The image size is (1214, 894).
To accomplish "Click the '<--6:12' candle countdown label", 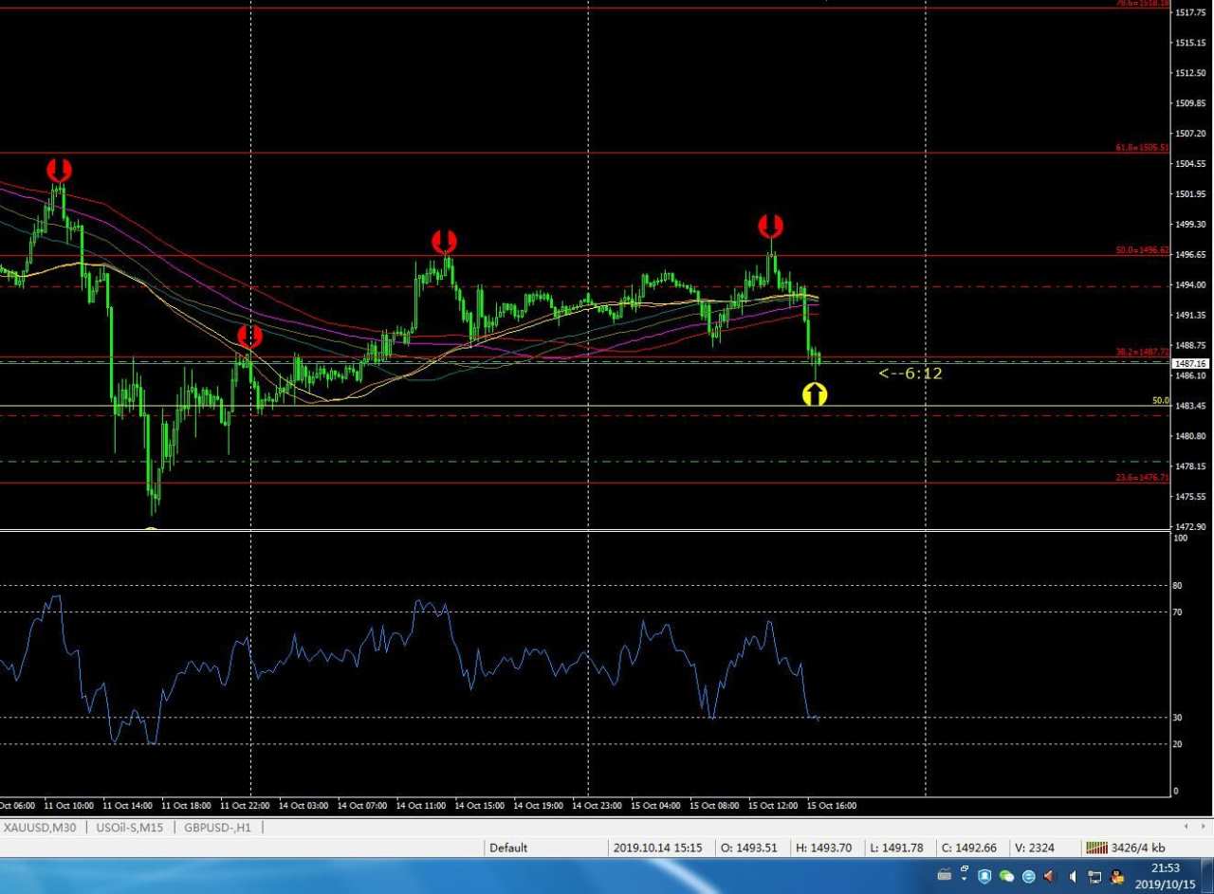I will click(910, 374).
